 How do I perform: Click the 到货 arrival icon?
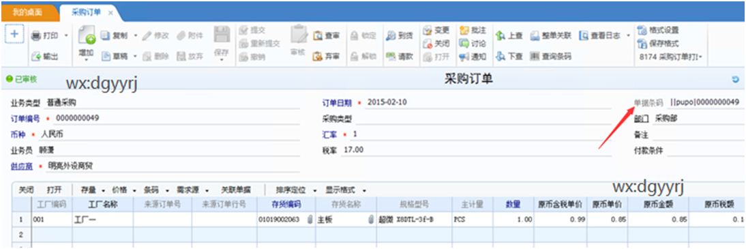point(391,35)
